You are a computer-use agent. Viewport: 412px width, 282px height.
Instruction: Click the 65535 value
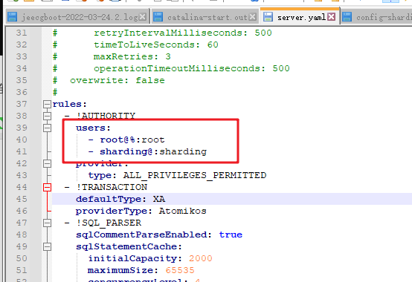[180, 270]
